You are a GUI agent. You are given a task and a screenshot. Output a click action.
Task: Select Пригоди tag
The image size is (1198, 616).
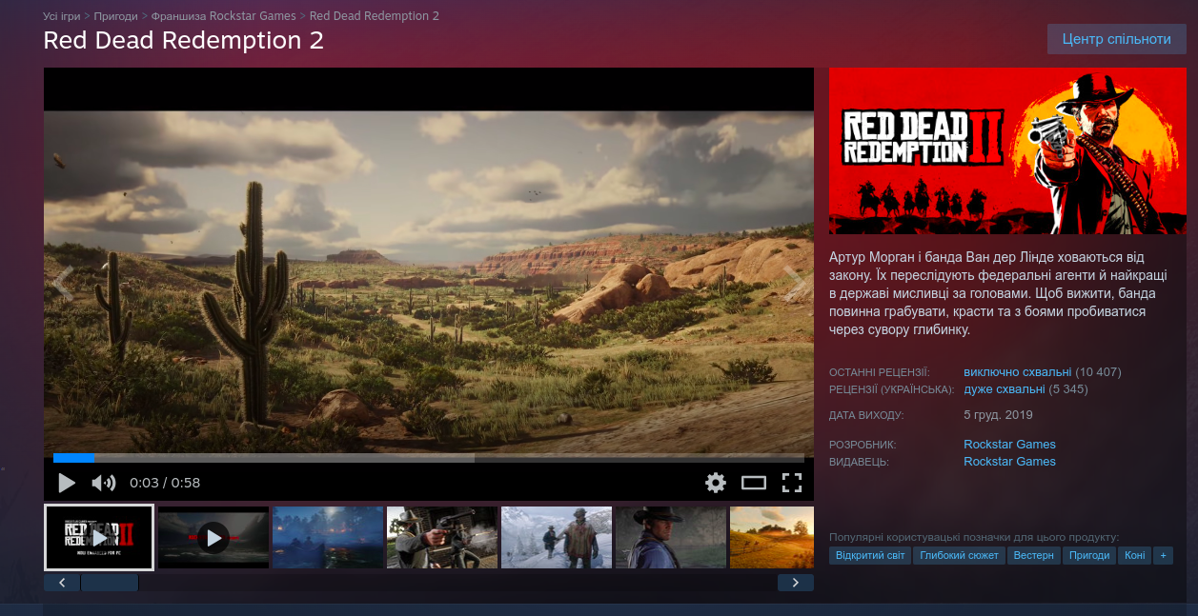tap(1089, 555)
